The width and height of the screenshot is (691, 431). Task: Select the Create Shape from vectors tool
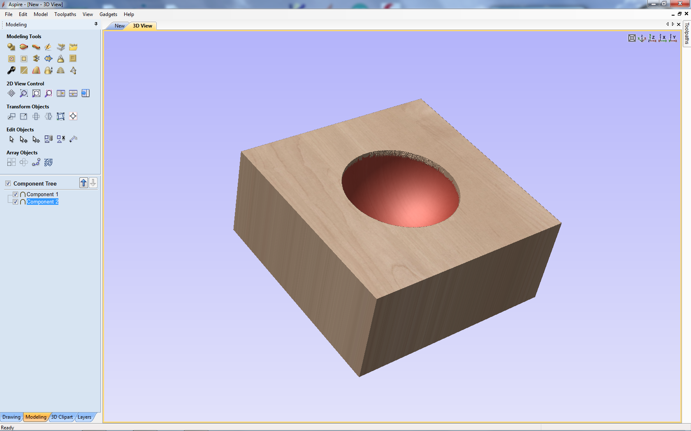pyautogui.click(x=11, y=47)
